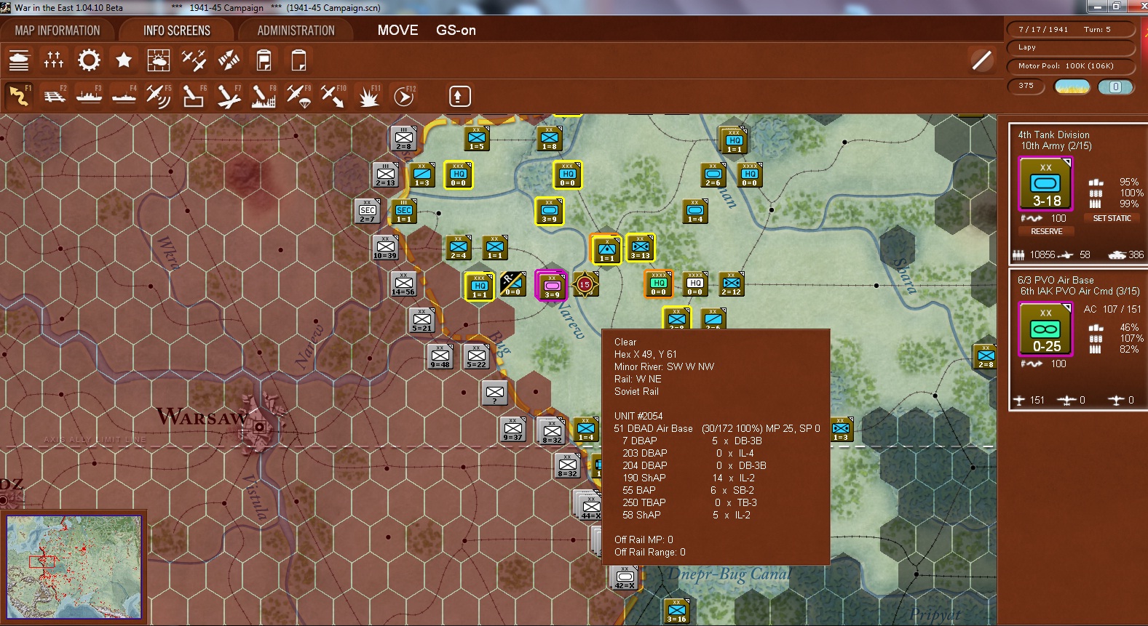Viewport: 1148px width, 626px height.
Task: Select the F9 air transport mode
Action: [298, 96]
